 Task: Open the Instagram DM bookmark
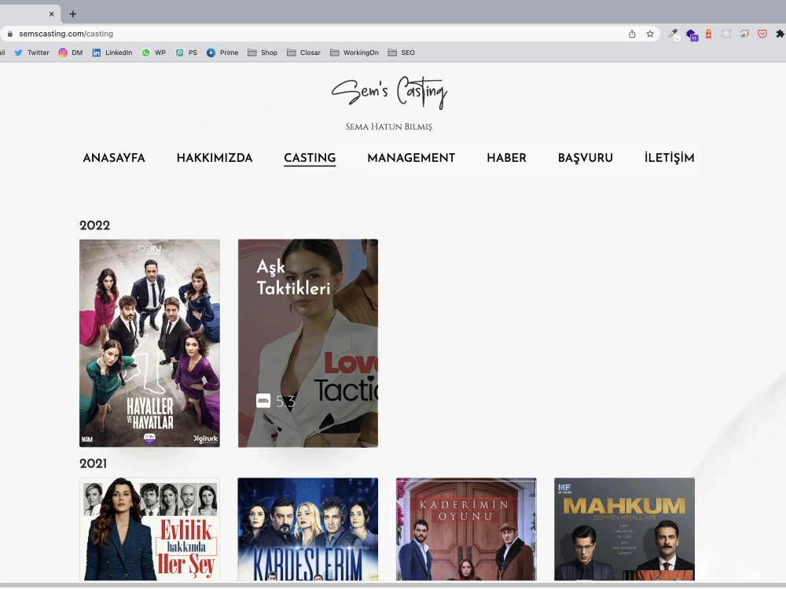coord(70,53)
